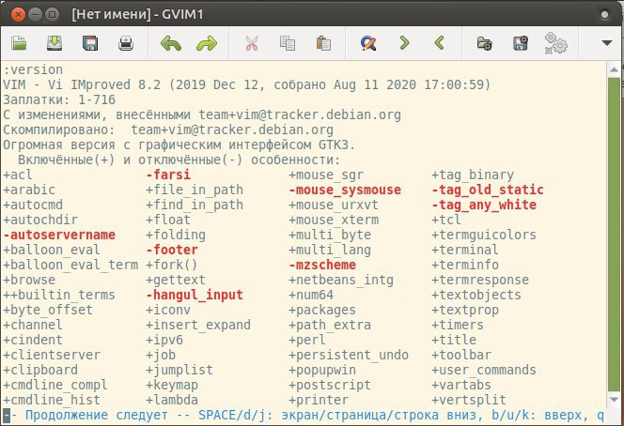Click the '+printer' feature entry
Image resolution: width=624 pixels, height=426 pixels.
tap(319, 400)
